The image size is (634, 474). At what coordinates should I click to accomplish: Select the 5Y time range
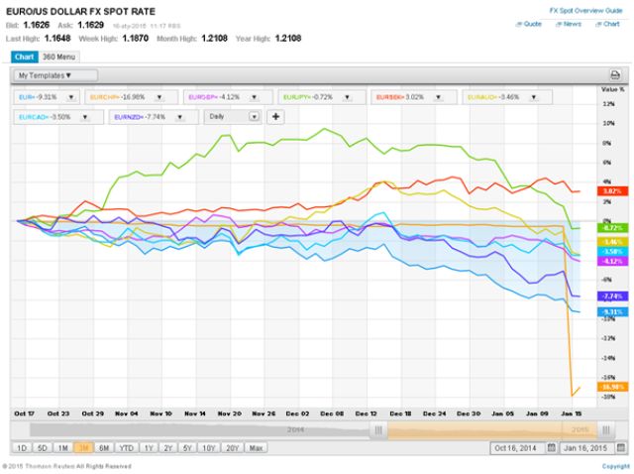coord(187,447)
